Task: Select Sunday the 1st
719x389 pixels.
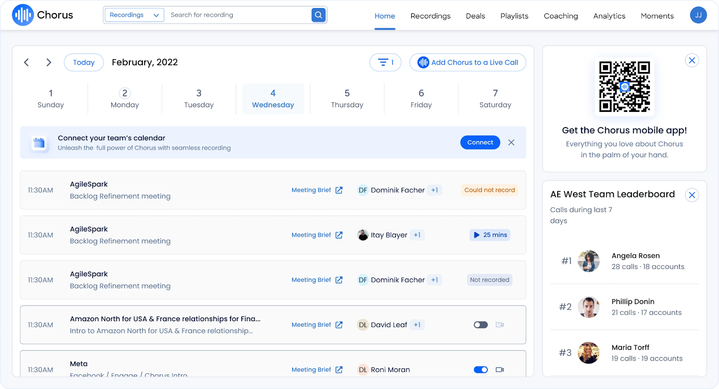Action: click(51, 99)
